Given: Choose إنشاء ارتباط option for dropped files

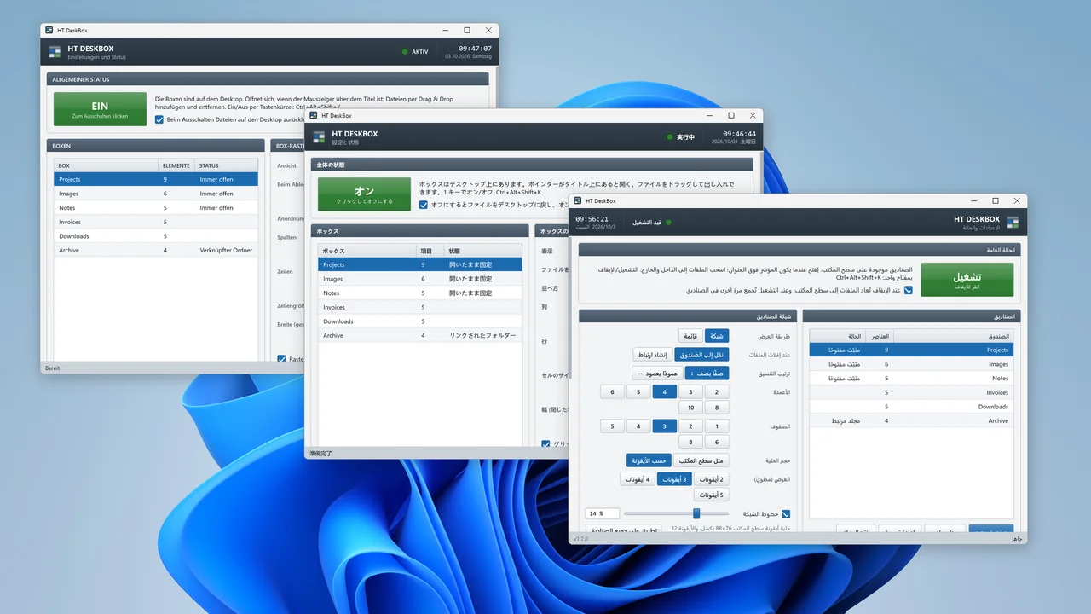Looking at the screenshot, I should point(652,355).
